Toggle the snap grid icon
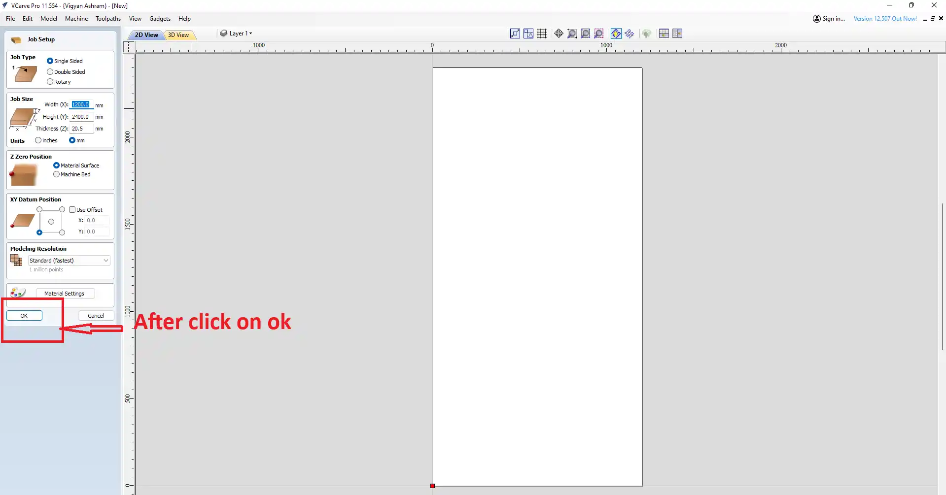This screenshot has height=495, width=946. (542, 33)
